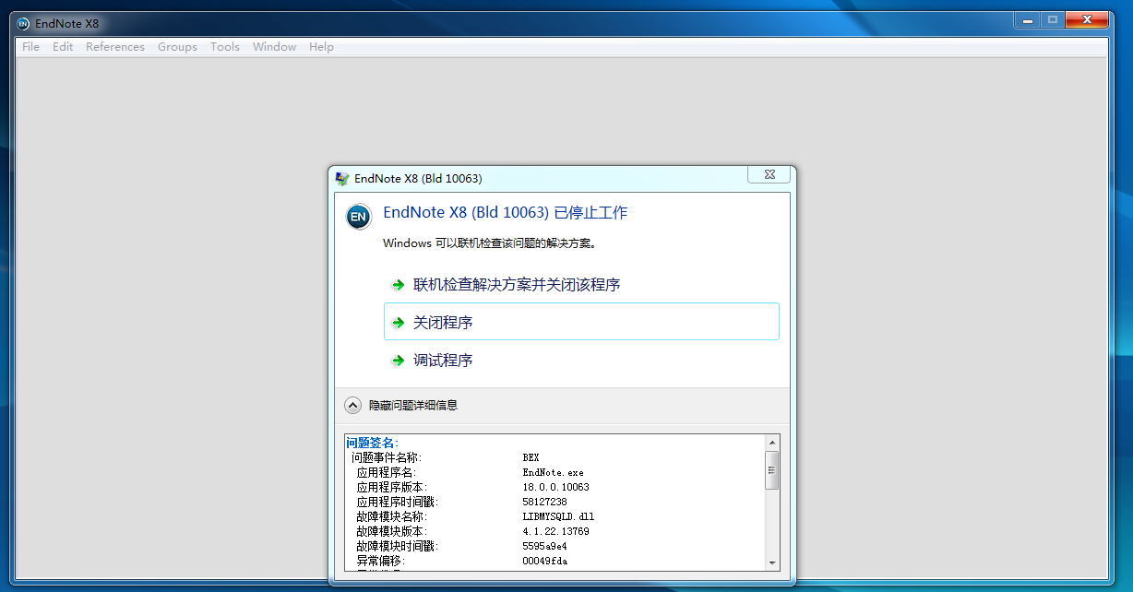This screenshot has height=592, width=1133.
Task: Select module timestamp 5595a9e4
Action: point(544,546)
